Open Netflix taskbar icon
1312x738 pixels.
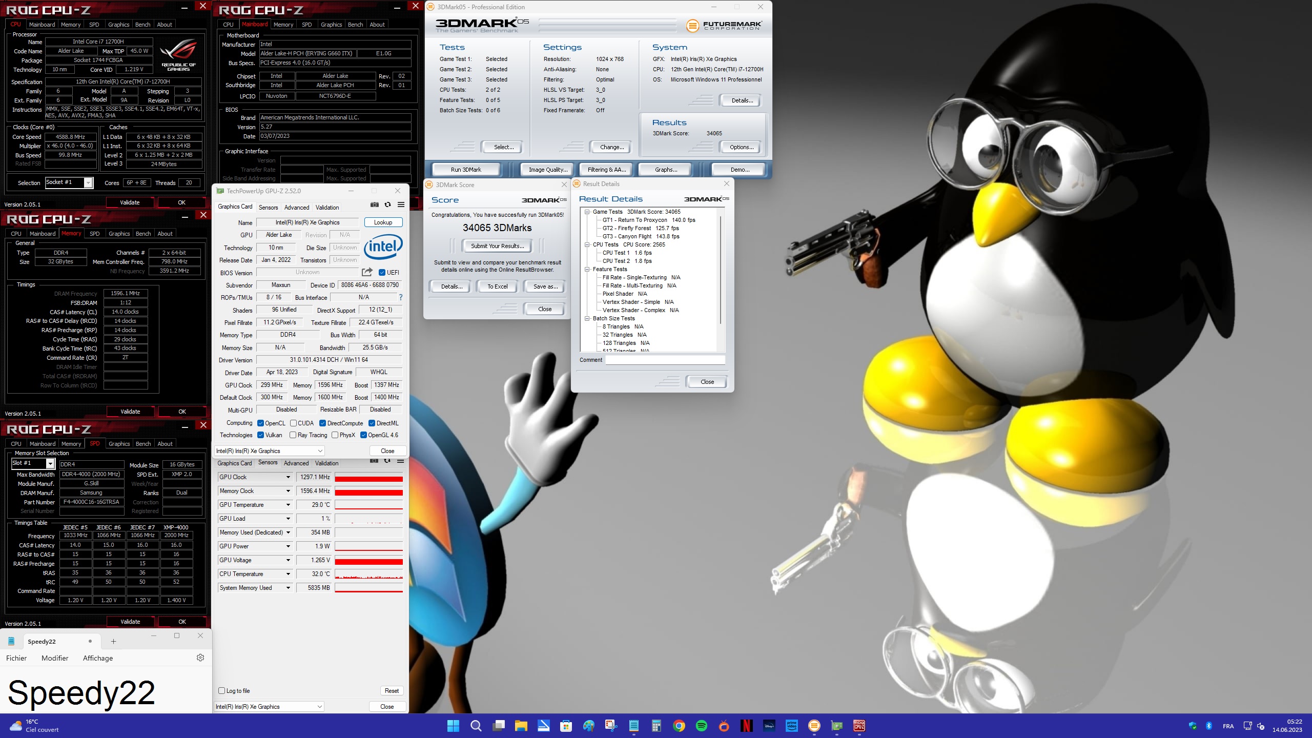click(x=746, y=726)
